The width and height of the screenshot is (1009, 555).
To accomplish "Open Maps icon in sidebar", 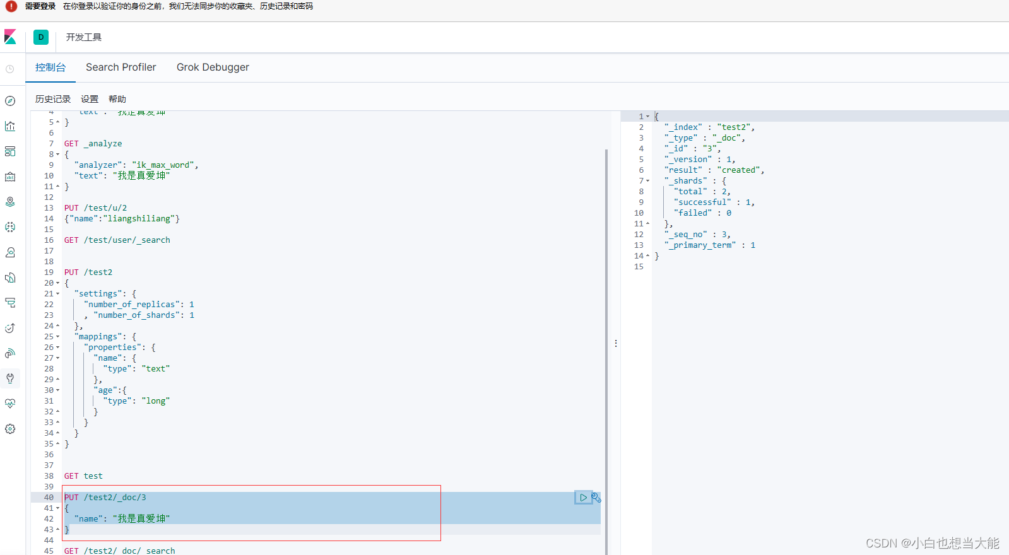I will click(10, 202).
